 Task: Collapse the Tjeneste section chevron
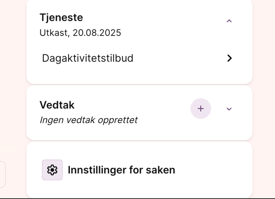pyautogui.click(x=229, y=21)
